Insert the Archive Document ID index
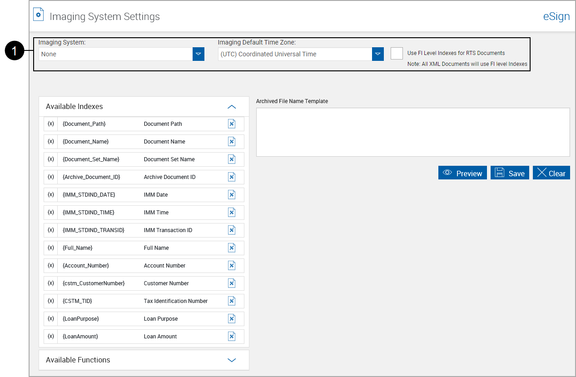Screen dimensions: 576x377 pos(232,177)
